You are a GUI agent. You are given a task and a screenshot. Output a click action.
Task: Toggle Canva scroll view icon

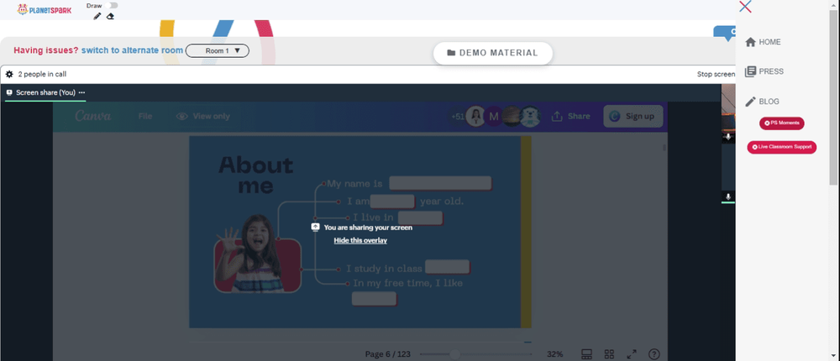point(586,354)
